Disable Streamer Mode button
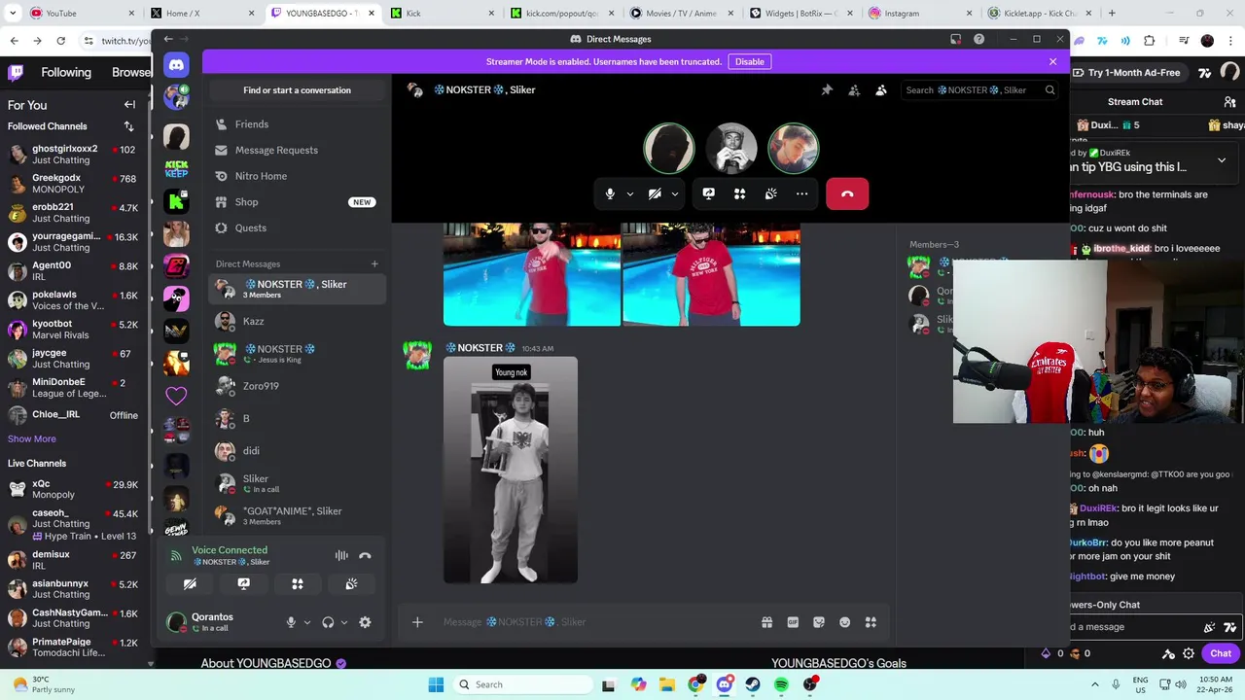The width and height of the screenshot is (1245, 700). 749,61
